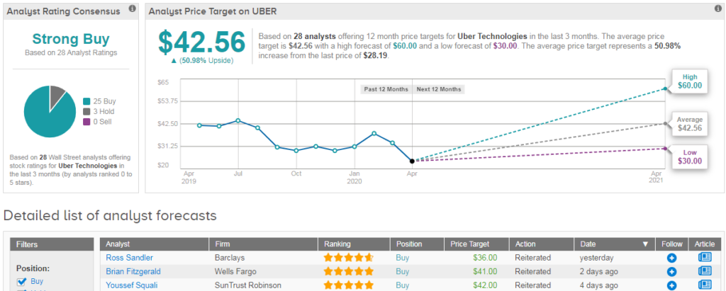The image size is (726, 291).
Task: Toggle the Buy position filter checkbox
Action: pos(21,282)
